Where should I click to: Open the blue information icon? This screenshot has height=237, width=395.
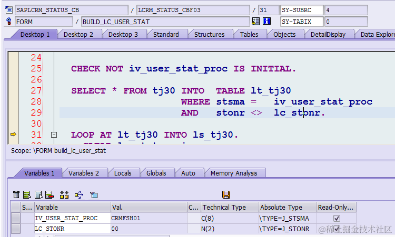pos(266,22)
